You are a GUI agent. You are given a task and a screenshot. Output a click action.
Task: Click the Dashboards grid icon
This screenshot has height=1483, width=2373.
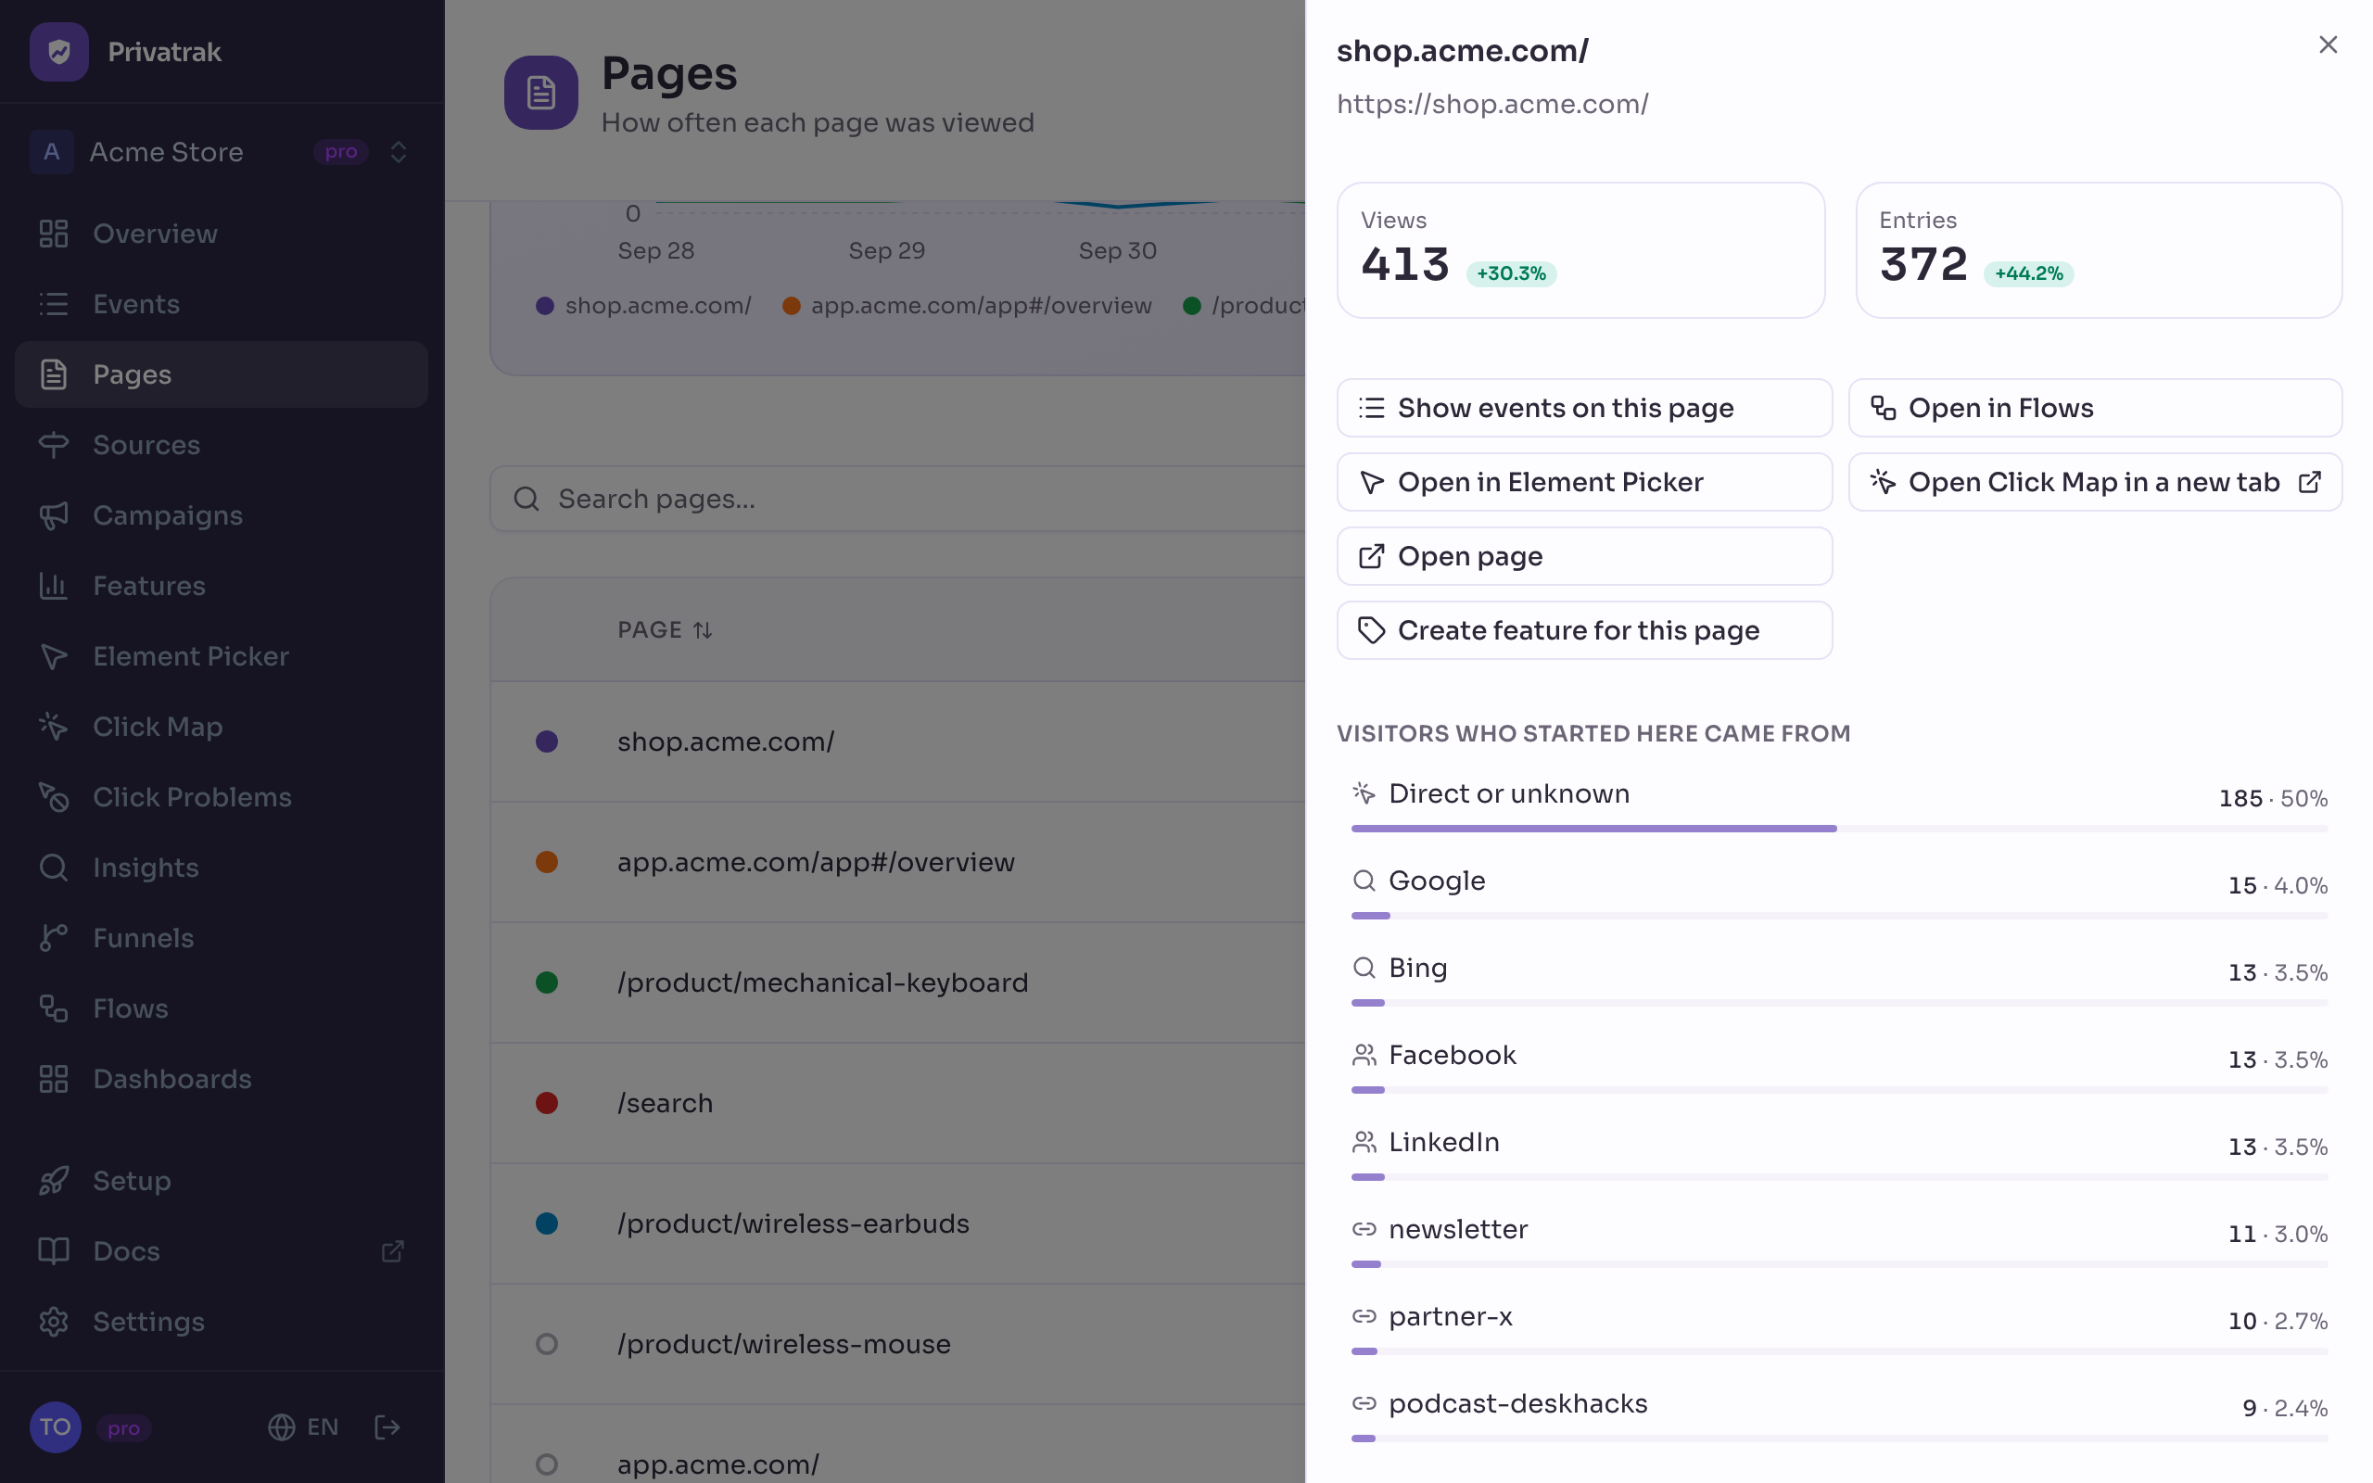pyautogui.click(x=53, y=1079)
